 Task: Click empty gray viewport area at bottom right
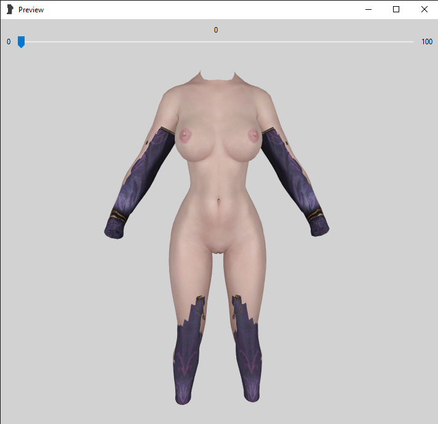tap(381, 382)
